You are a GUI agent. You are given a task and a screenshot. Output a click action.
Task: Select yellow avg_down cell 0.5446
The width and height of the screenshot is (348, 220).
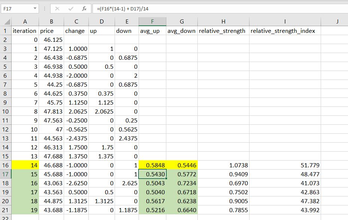click(x=182, y=165)
